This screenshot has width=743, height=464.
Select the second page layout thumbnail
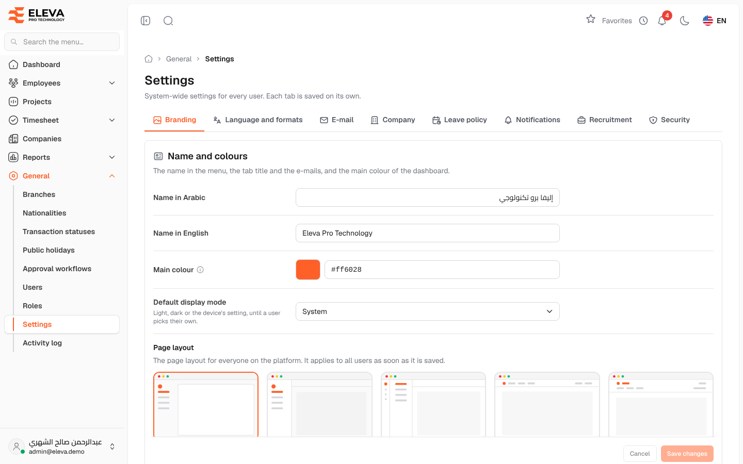tap(319, 405)
